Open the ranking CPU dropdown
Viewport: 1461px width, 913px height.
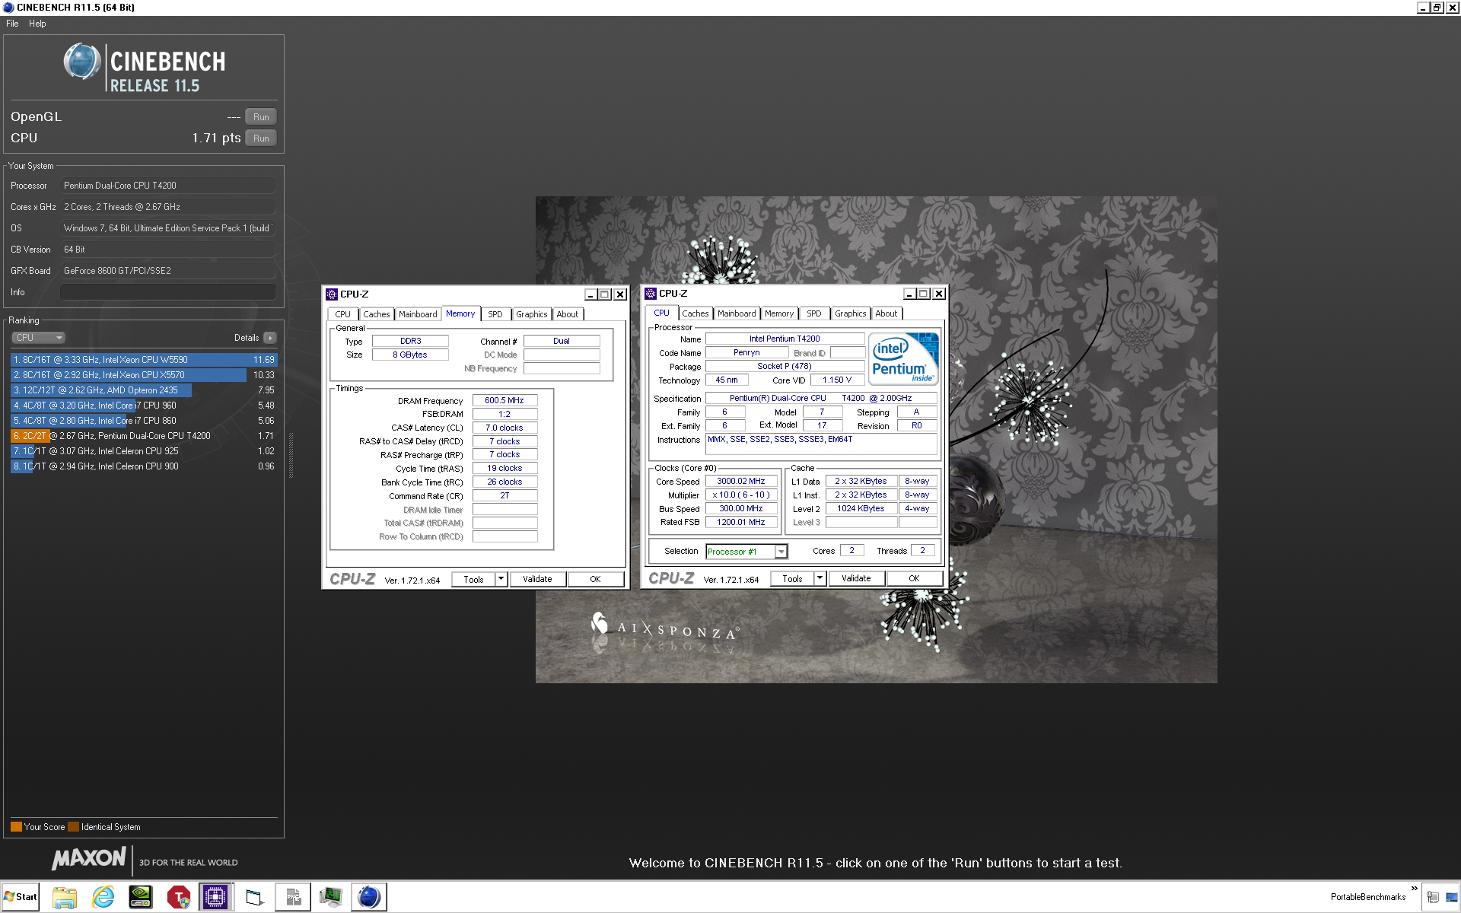(38, 338)
